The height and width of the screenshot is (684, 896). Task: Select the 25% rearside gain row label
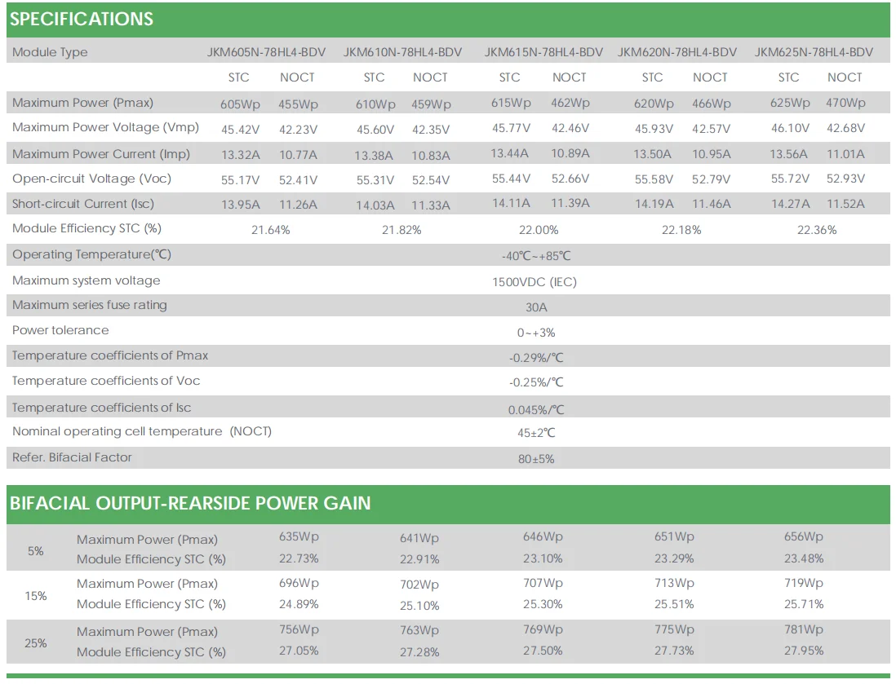point(36,642)
